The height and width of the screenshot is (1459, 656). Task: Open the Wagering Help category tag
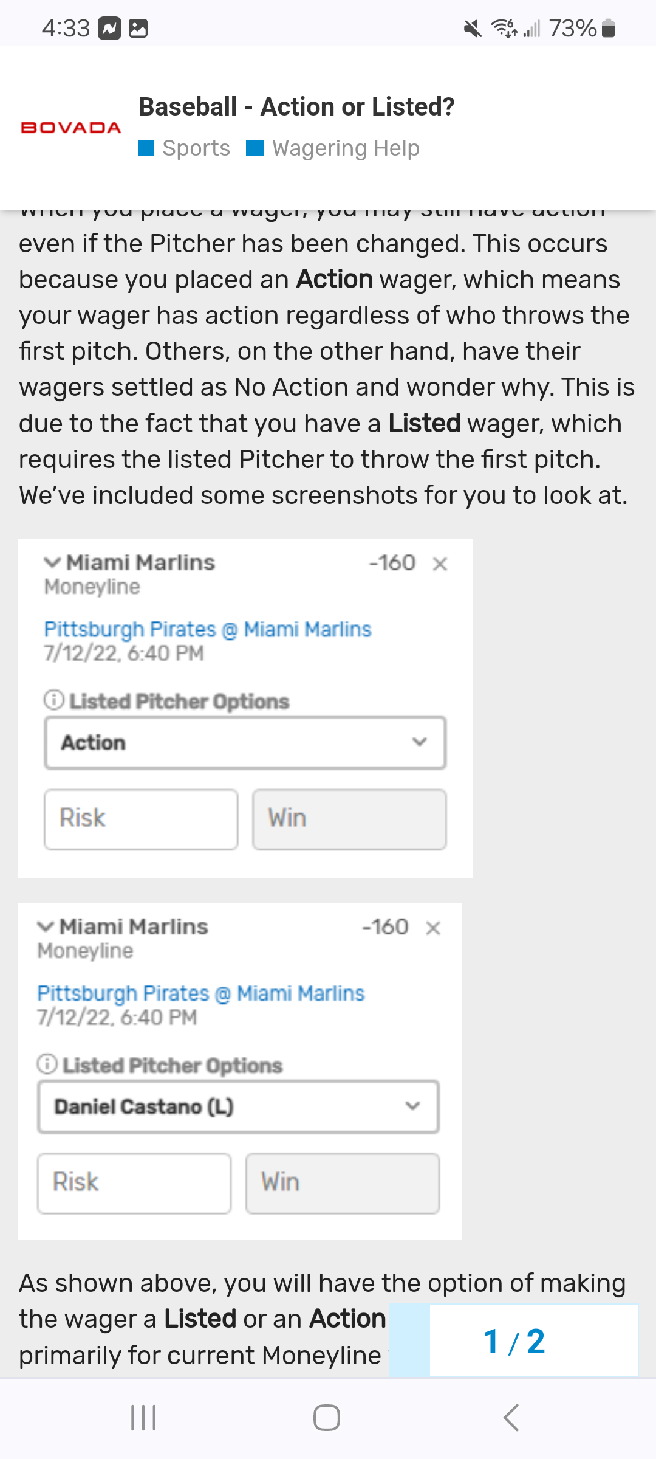tap(333, 148)
